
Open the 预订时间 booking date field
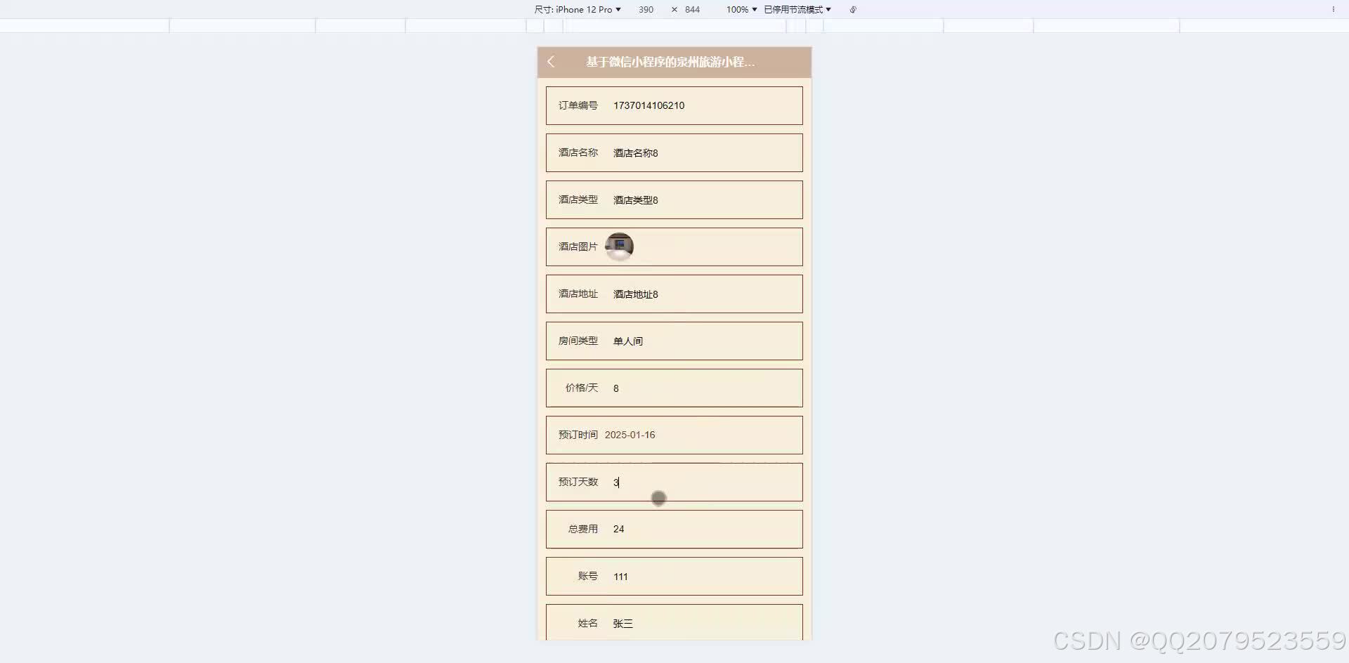tap(673, 435)
